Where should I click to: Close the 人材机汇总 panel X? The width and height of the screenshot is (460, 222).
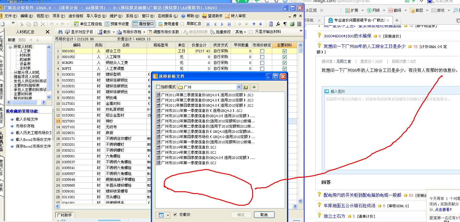(47, 32)
